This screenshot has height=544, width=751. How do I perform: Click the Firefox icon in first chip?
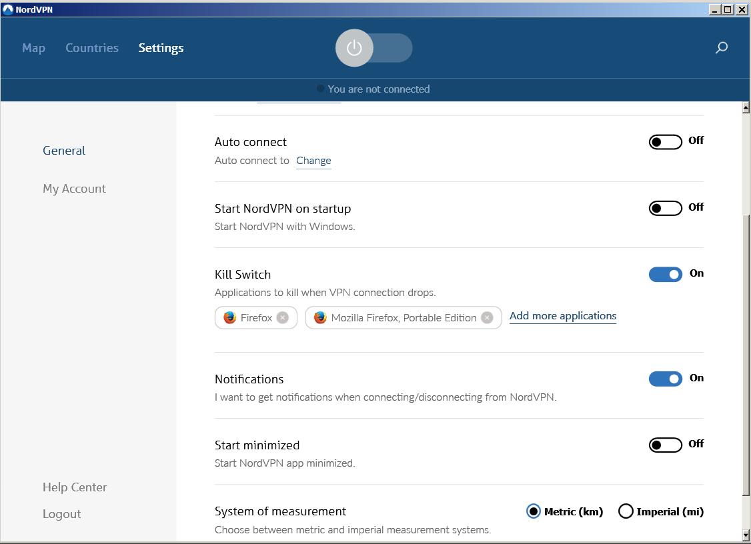coord(230,317)
